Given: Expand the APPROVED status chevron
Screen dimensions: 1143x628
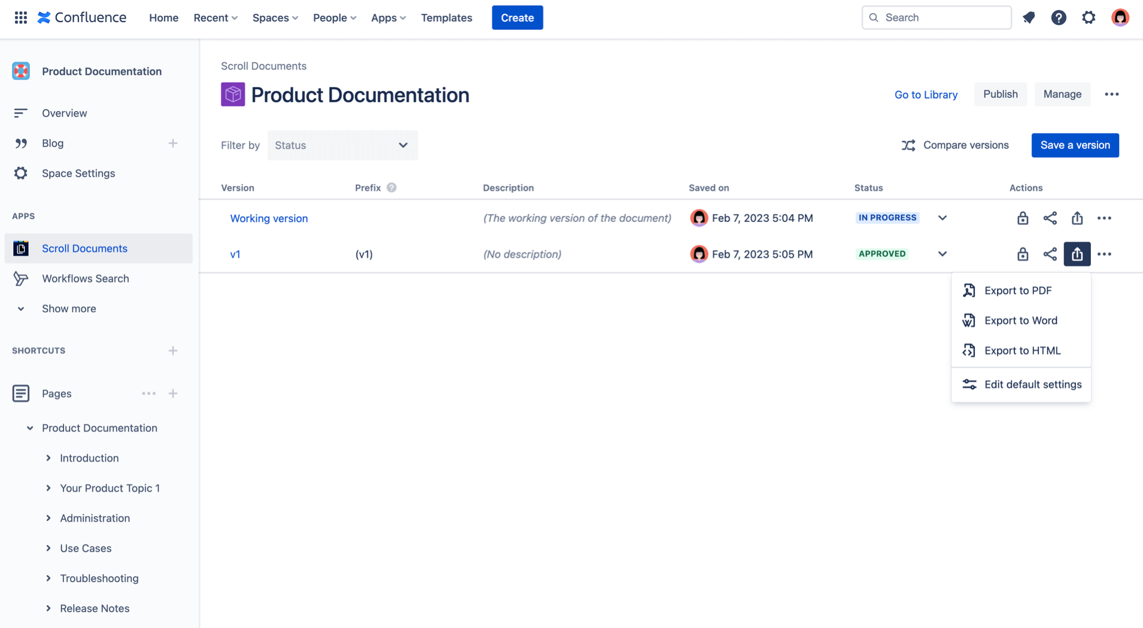Looking at the screenshot, I should pos(942,254).
